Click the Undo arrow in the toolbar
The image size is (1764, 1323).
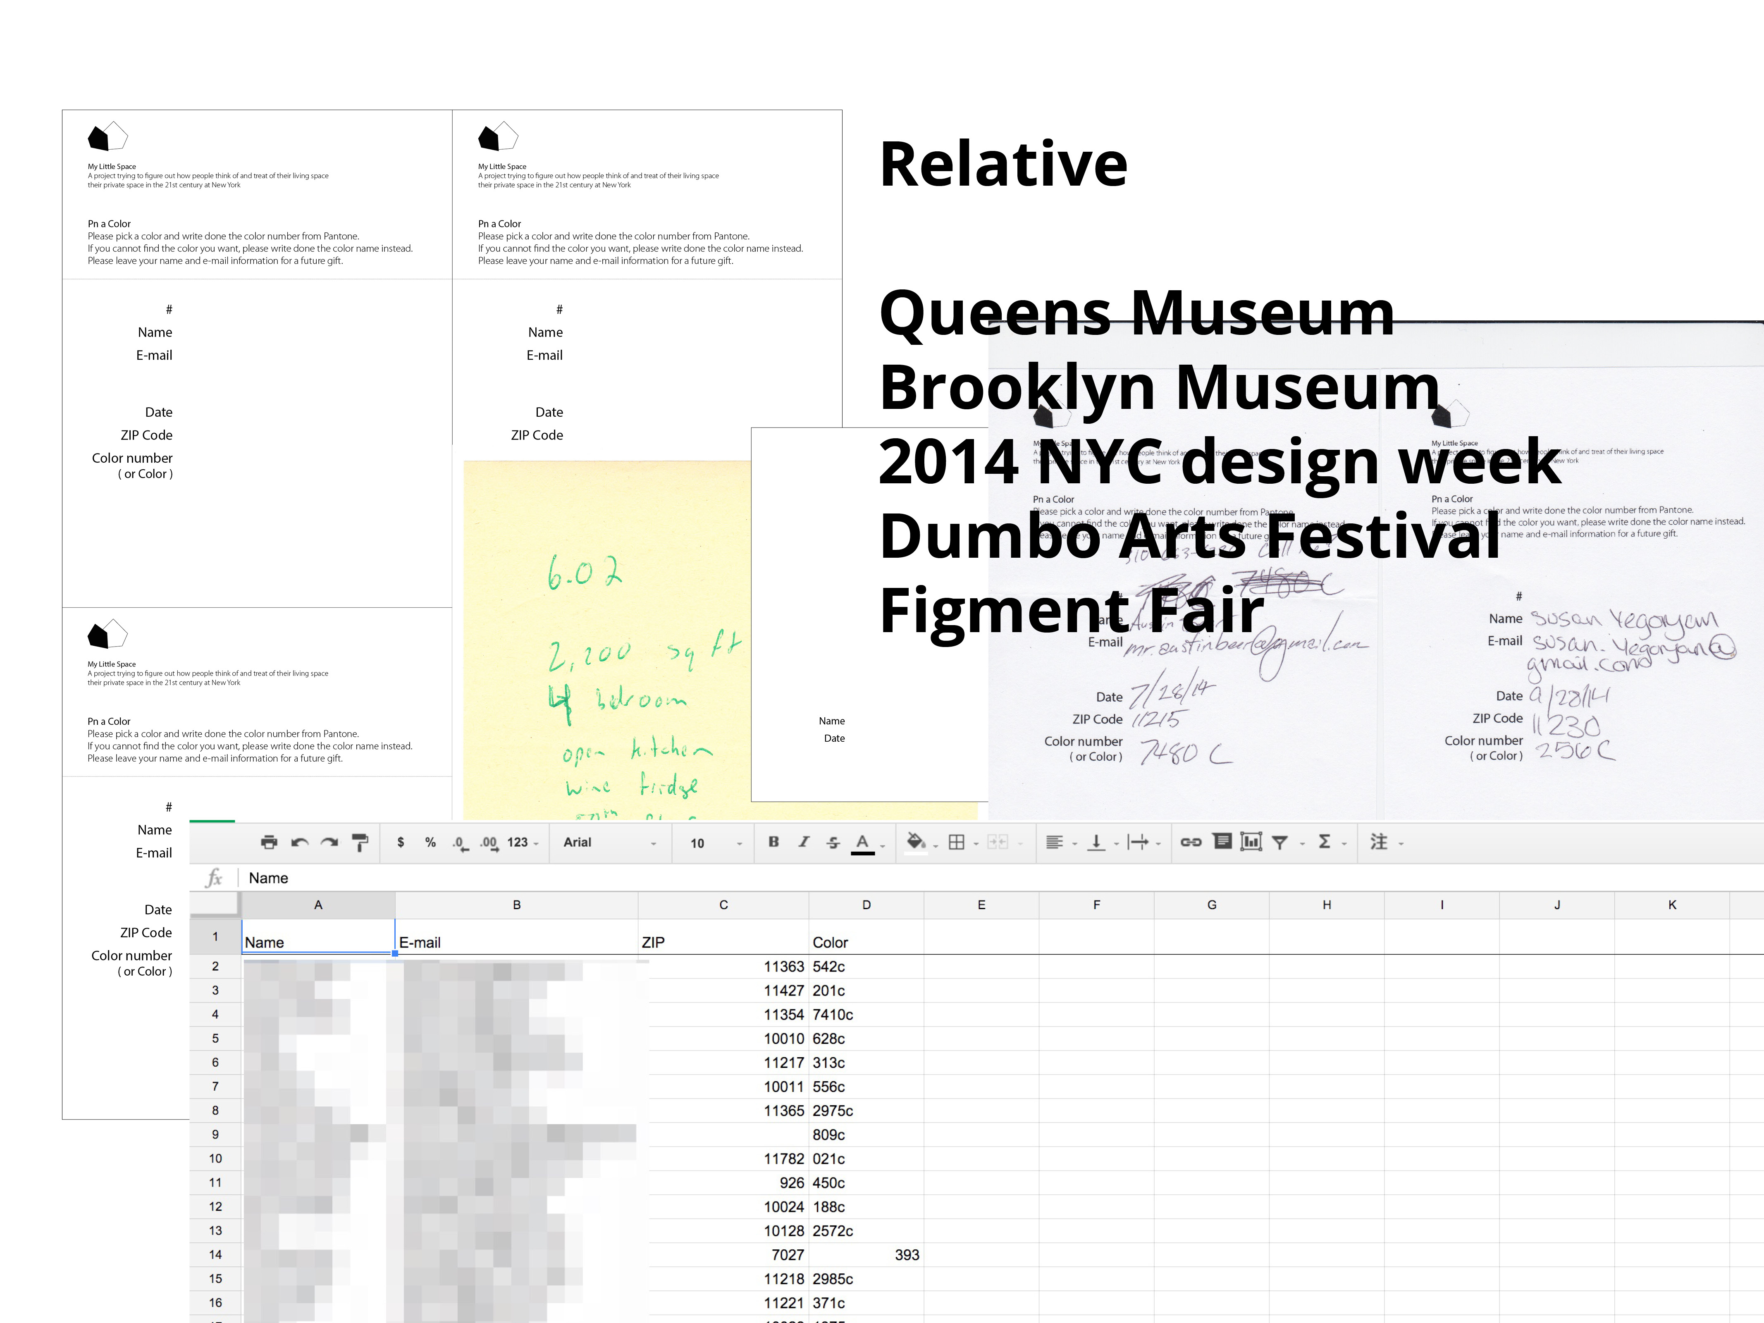(x=300, y=842)
